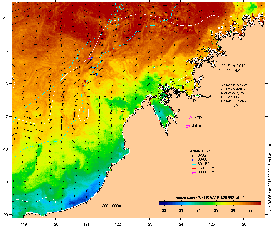Click the blue 30-80m arrow legend icon
The width and height of the screenshot is (274, 227).
(x=194, y=160)
